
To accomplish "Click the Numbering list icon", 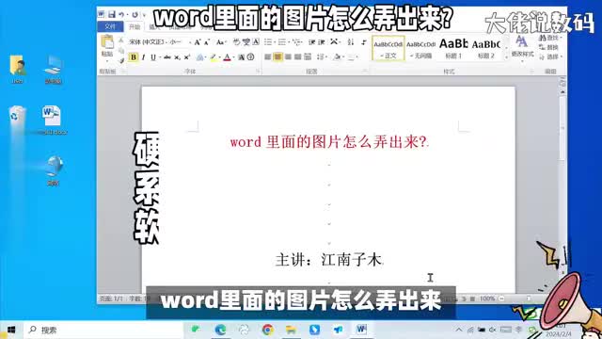I will click(x=282, y=41).
